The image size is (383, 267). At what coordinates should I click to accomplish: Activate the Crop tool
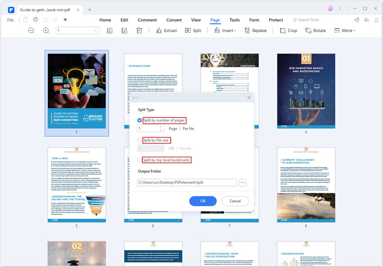[x=288, y=31]
